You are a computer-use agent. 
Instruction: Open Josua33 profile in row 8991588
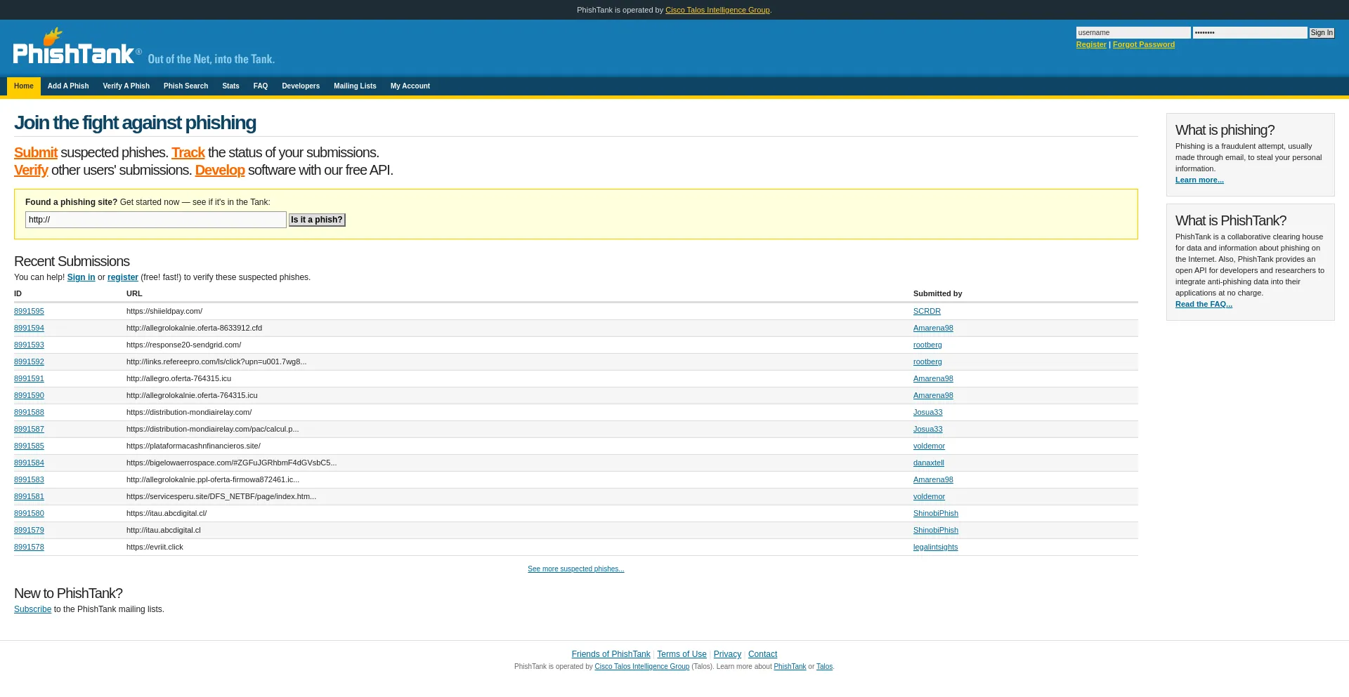[x=927, y=412]
